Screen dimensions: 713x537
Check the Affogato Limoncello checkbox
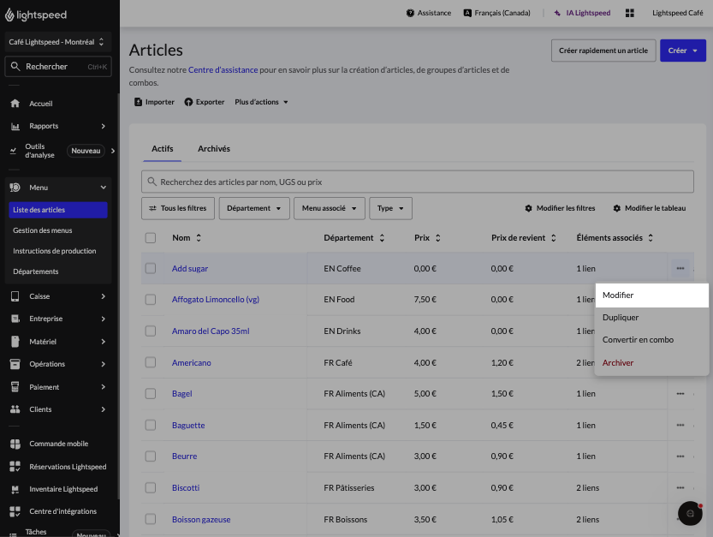tap(151, 300)
